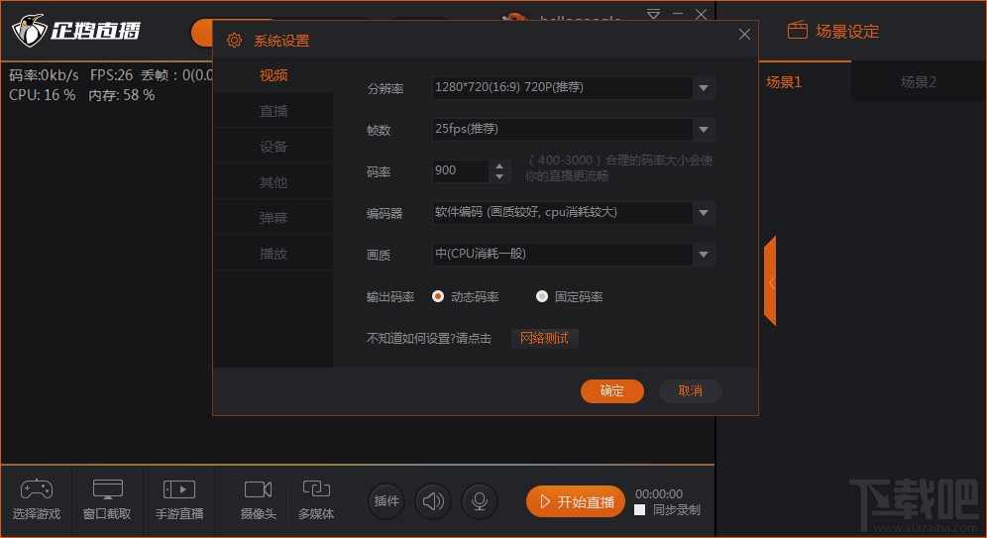Expand the 画质 dropdown arrow

[x=704, y=255]
